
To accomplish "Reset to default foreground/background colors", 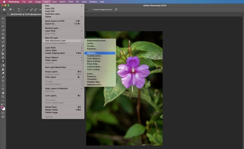I will (x=2, y=104).
